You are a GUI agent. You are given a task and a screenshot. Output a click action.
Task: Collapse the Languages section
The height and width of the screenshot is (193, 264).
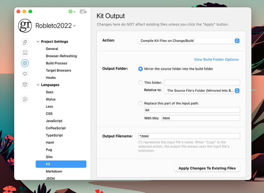tap(38, 85)
